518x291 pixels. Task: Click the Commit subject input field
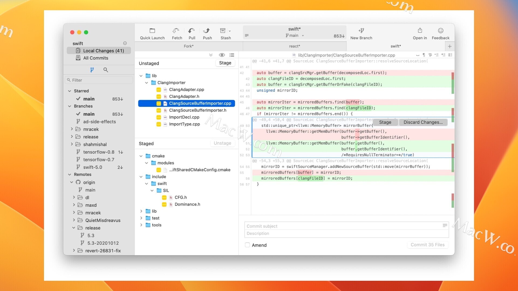tap(346, 226)
